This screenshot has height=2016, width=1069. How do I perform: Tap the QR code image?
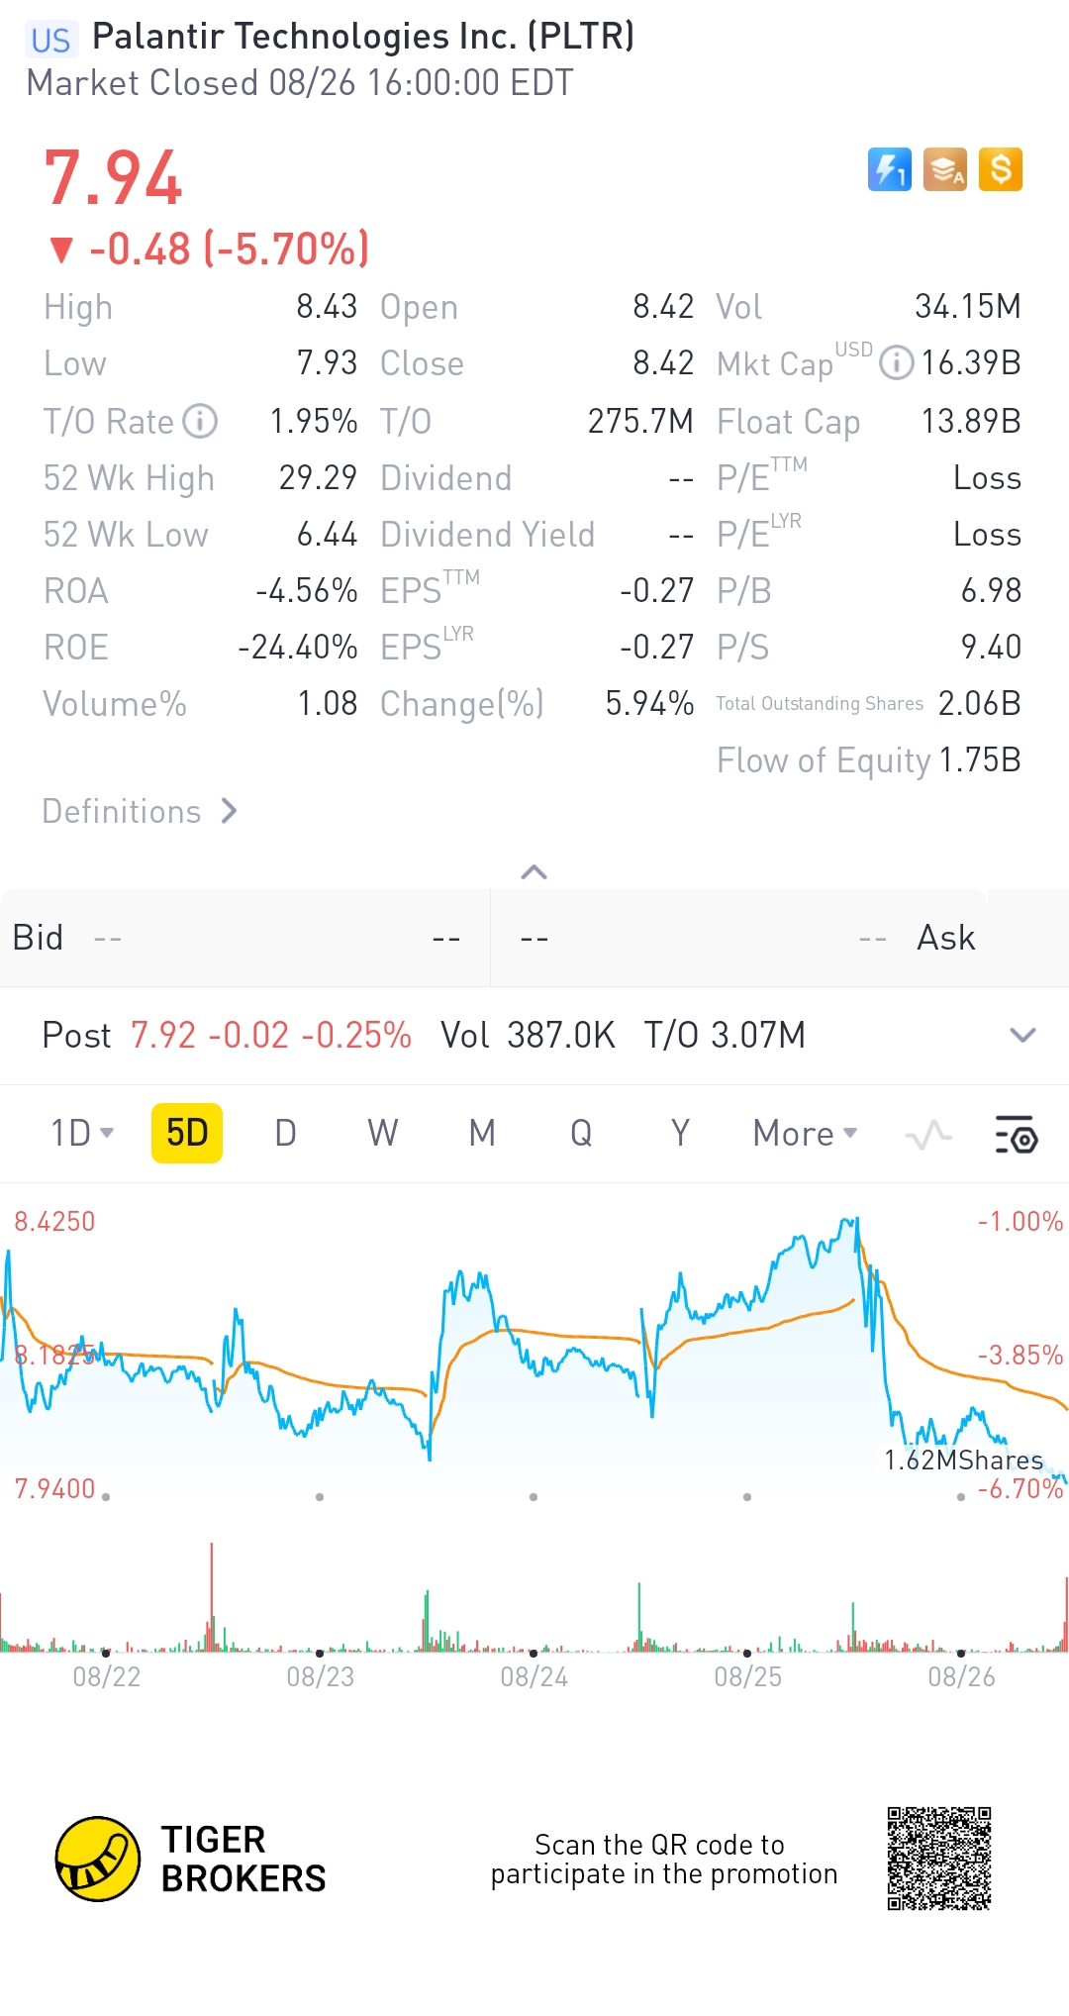coord(939,1859)
